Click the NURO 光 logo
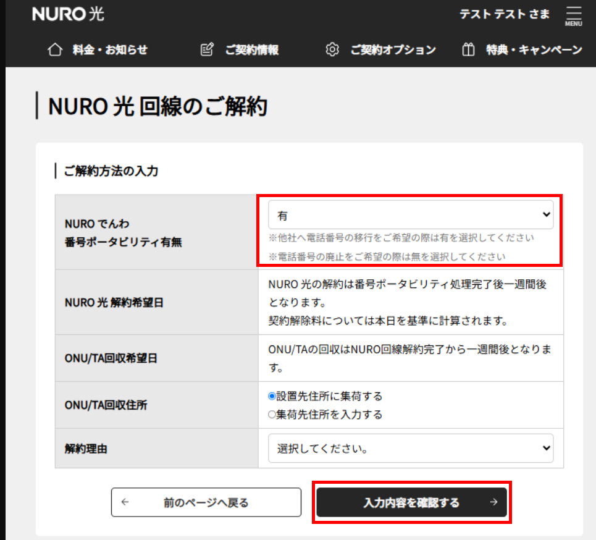Image resolution: width=596 pixels, height=540 pixels. [68, 14]
